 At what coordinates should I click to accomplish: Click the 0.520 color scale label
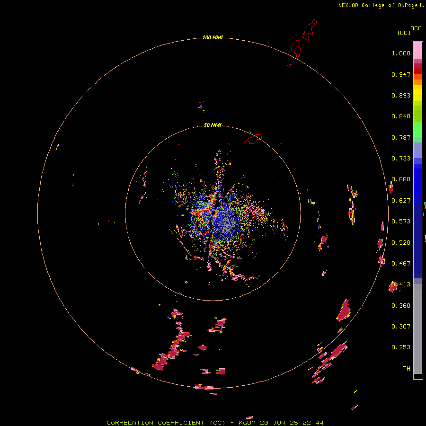point(401,243)
